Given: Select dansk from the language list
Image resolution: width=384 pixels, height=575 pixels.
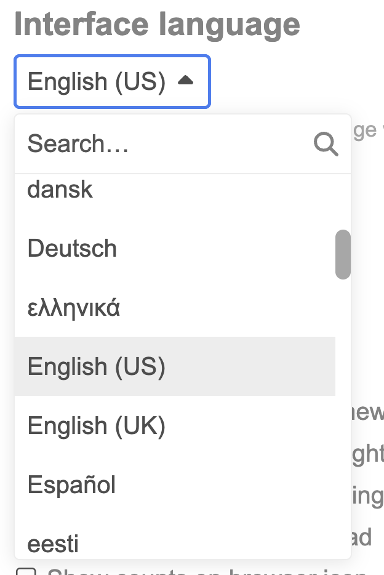Looking at the screenshot, I should tap(60, 190).
